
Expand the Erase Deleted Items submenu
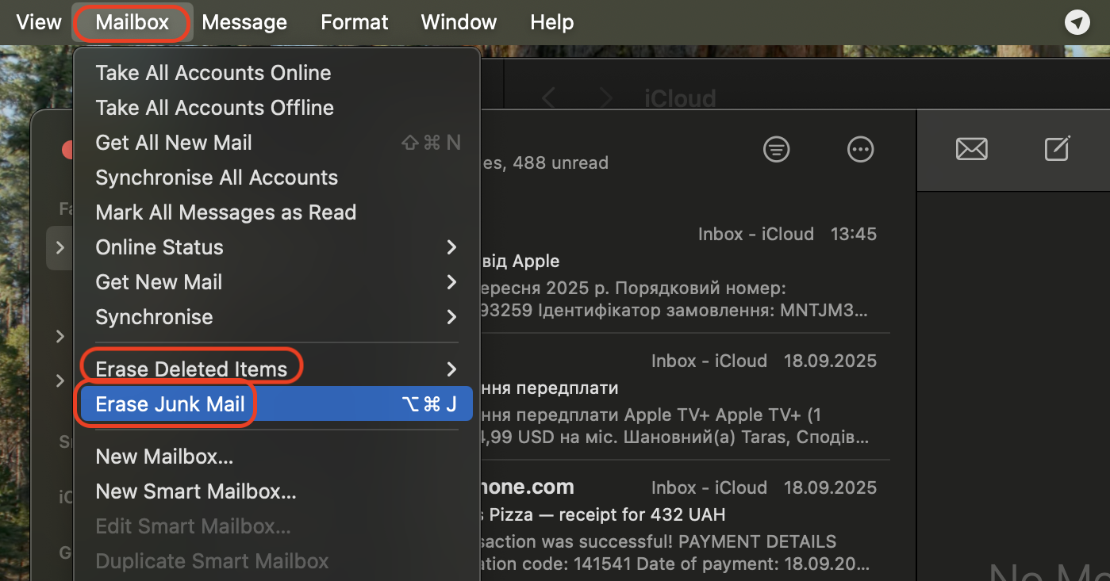tap(191, 368)
